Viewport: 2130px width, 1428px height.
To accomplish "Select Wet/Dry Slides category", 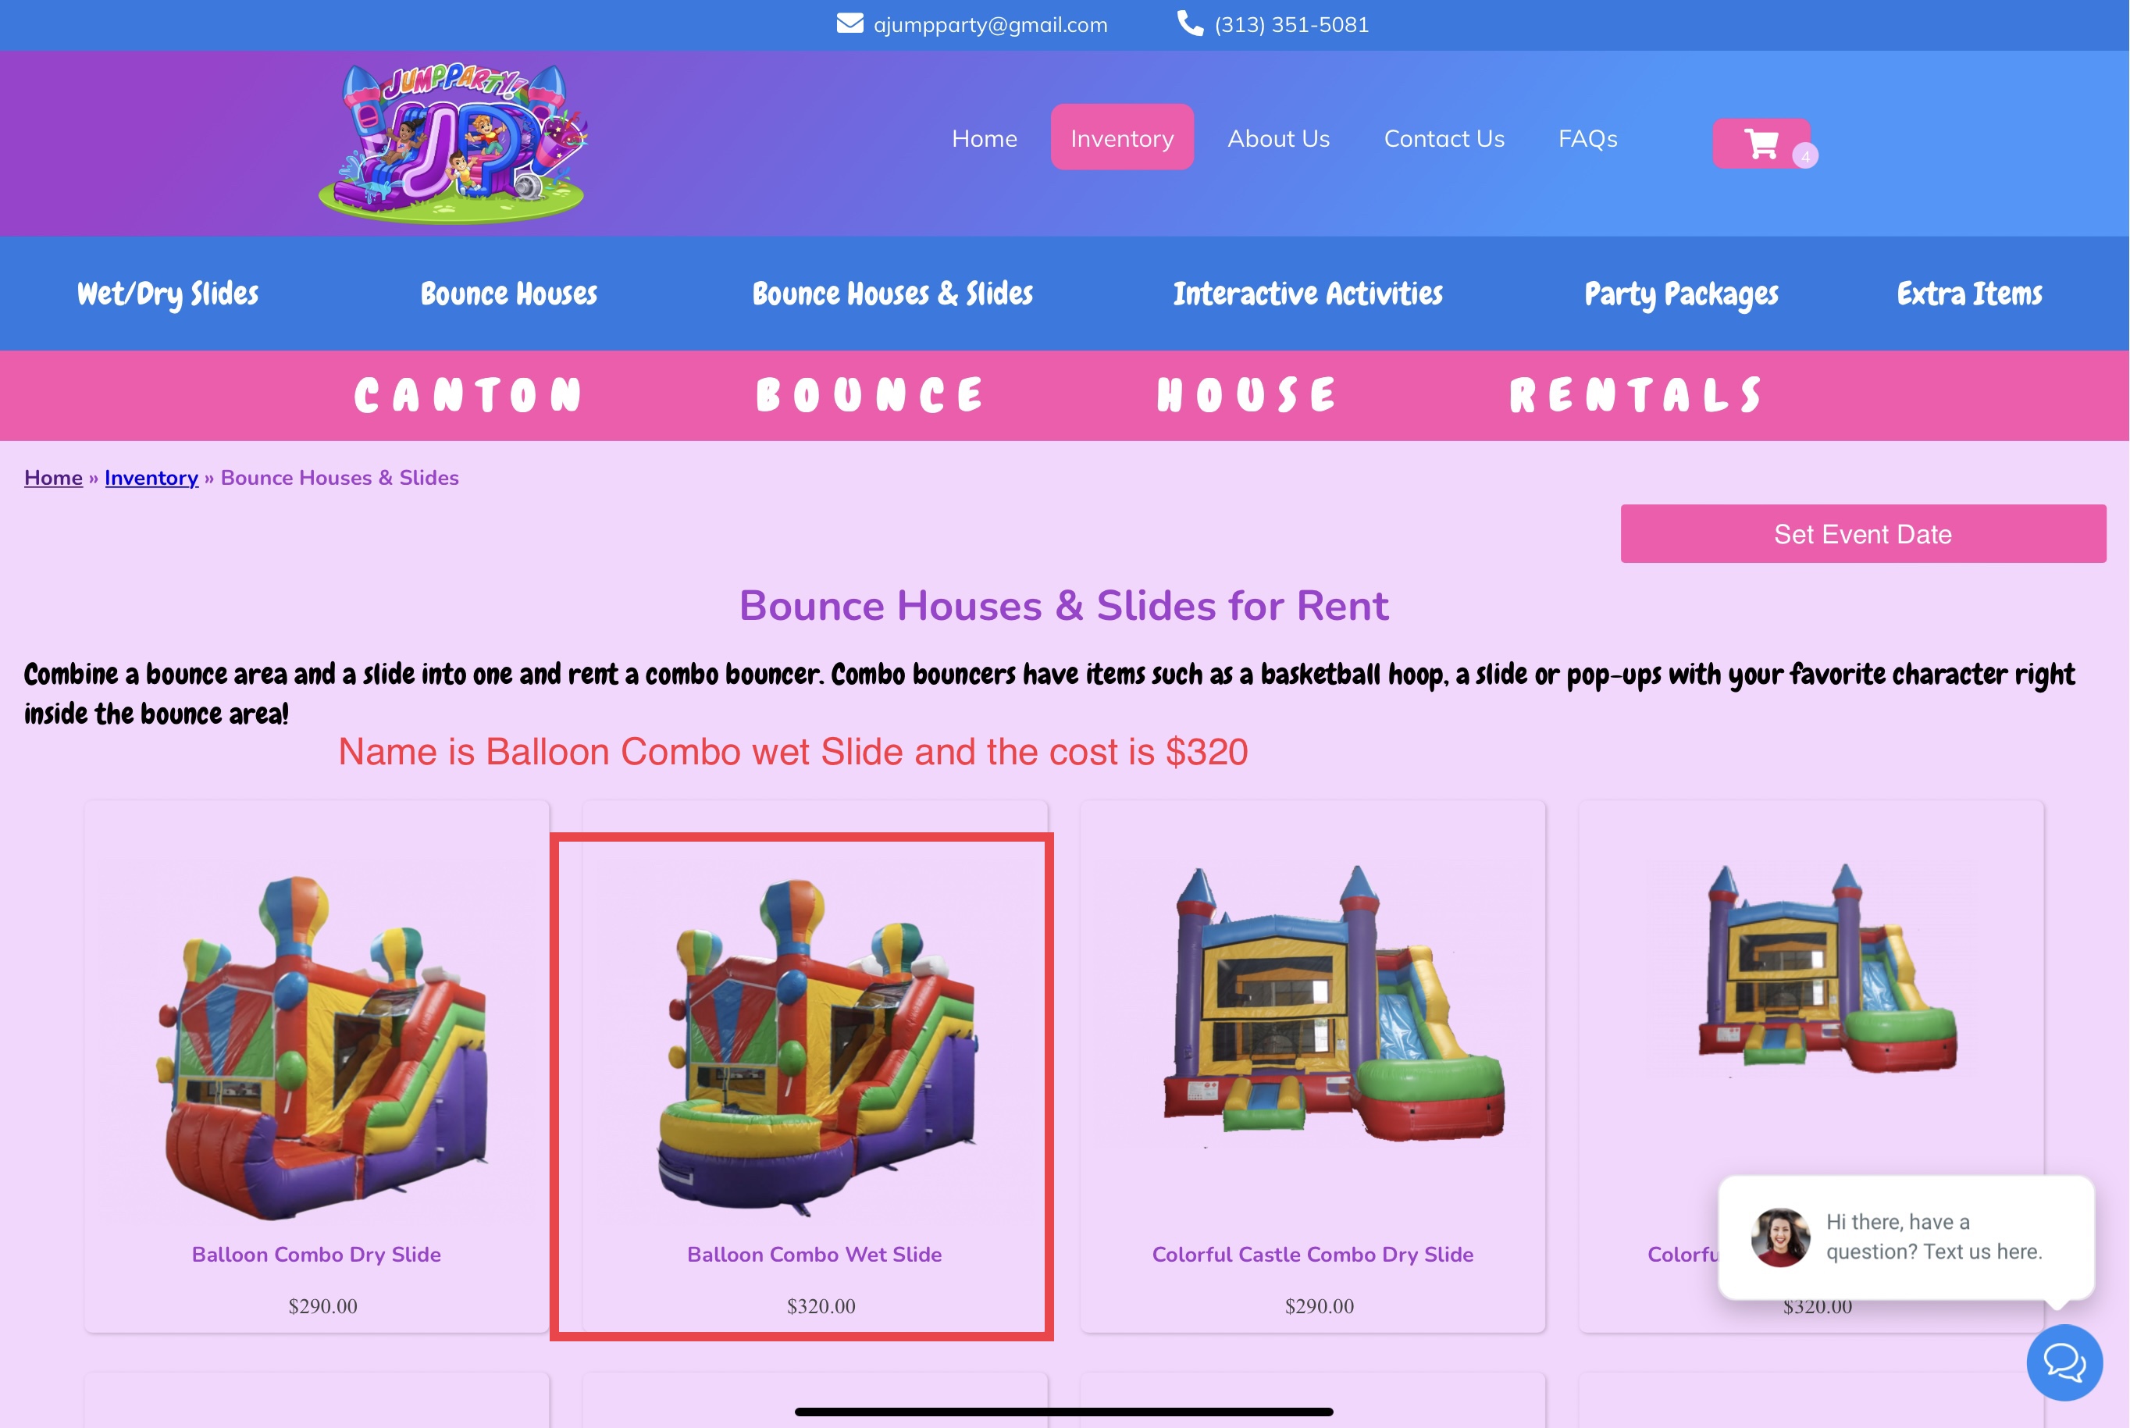I will [168, 294].
